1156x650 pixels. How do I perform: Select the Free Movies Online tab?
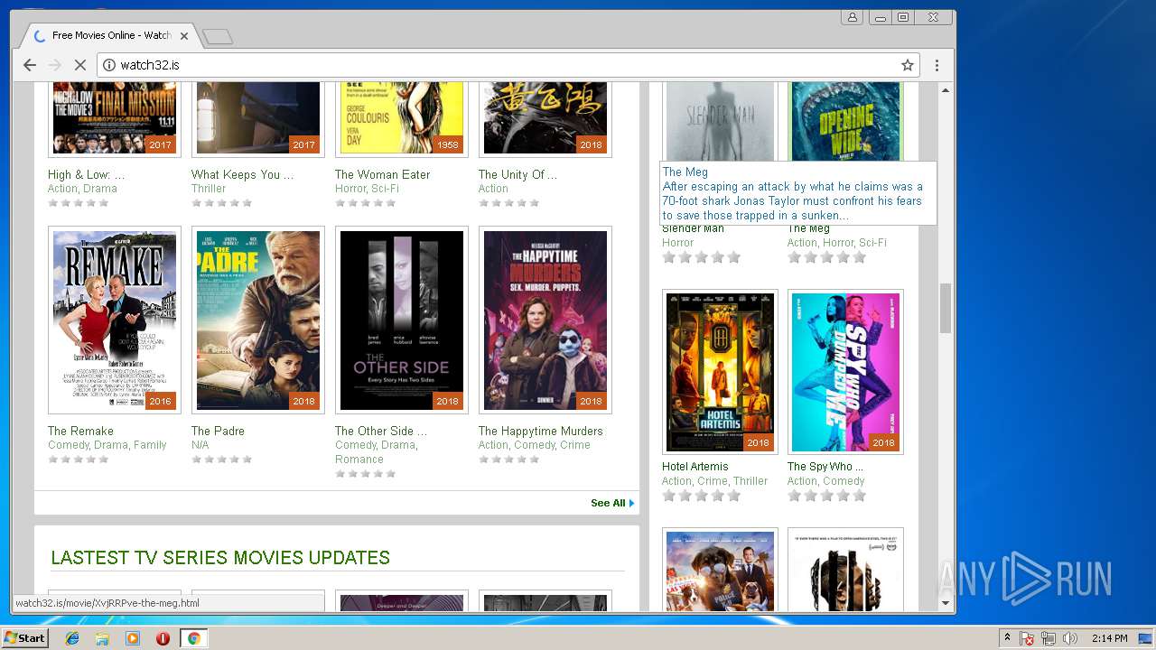tap(108, 36)
